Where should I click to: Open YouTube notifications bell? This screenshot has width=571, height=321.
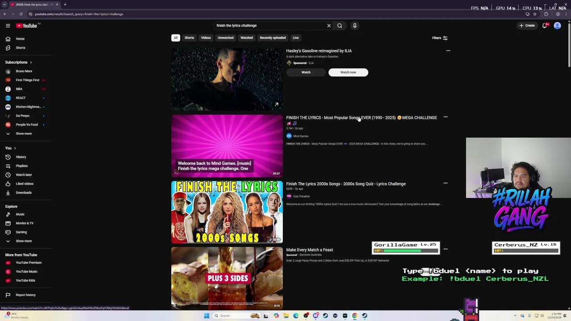tap(545, 26)
